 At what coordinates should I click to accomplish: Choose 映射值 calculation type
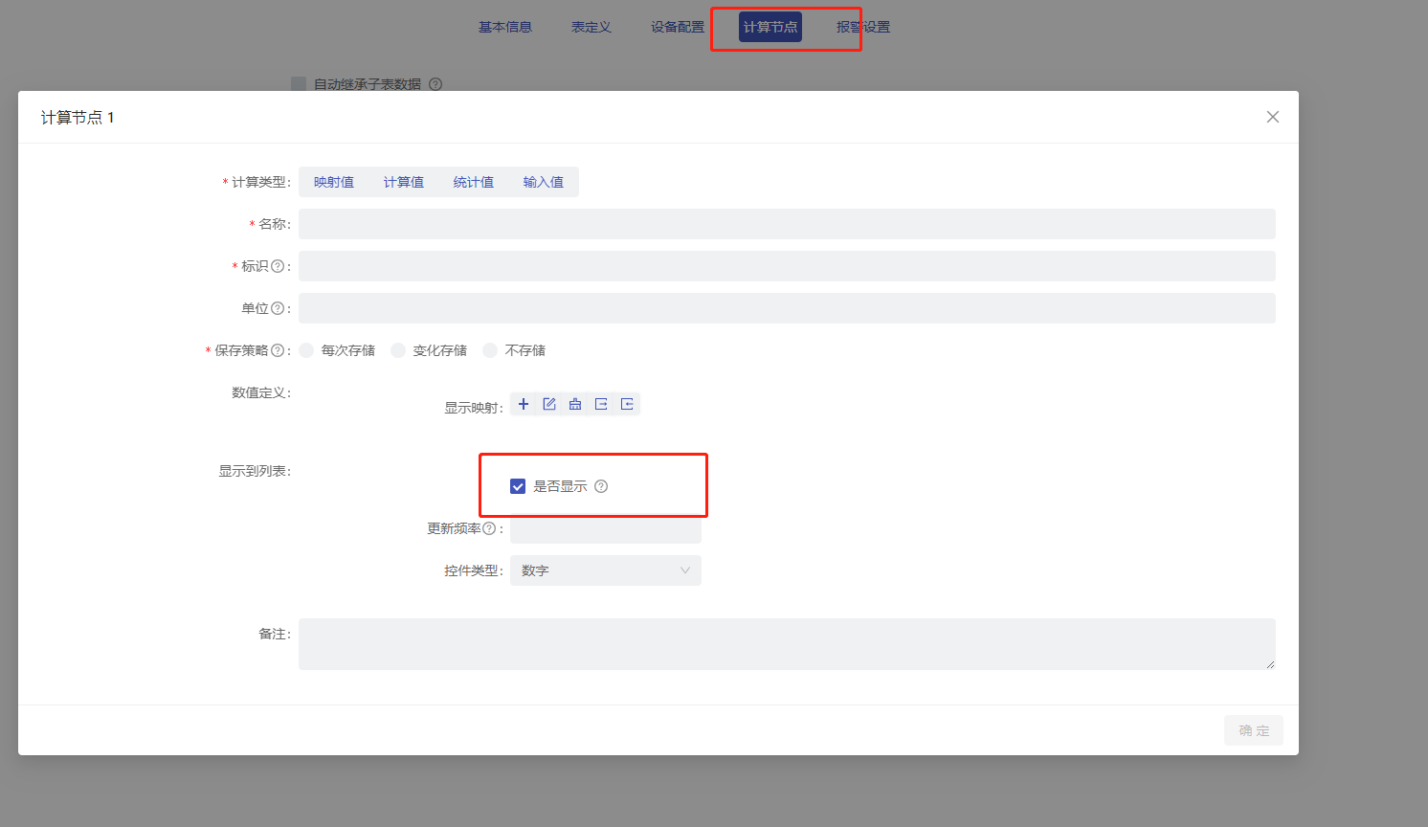pos(334,182)
